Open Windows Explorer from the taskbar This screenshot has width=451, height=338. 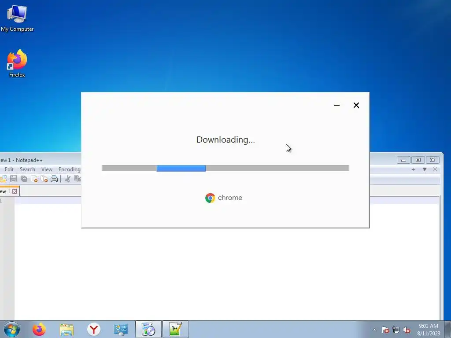(x=67, y=329)
